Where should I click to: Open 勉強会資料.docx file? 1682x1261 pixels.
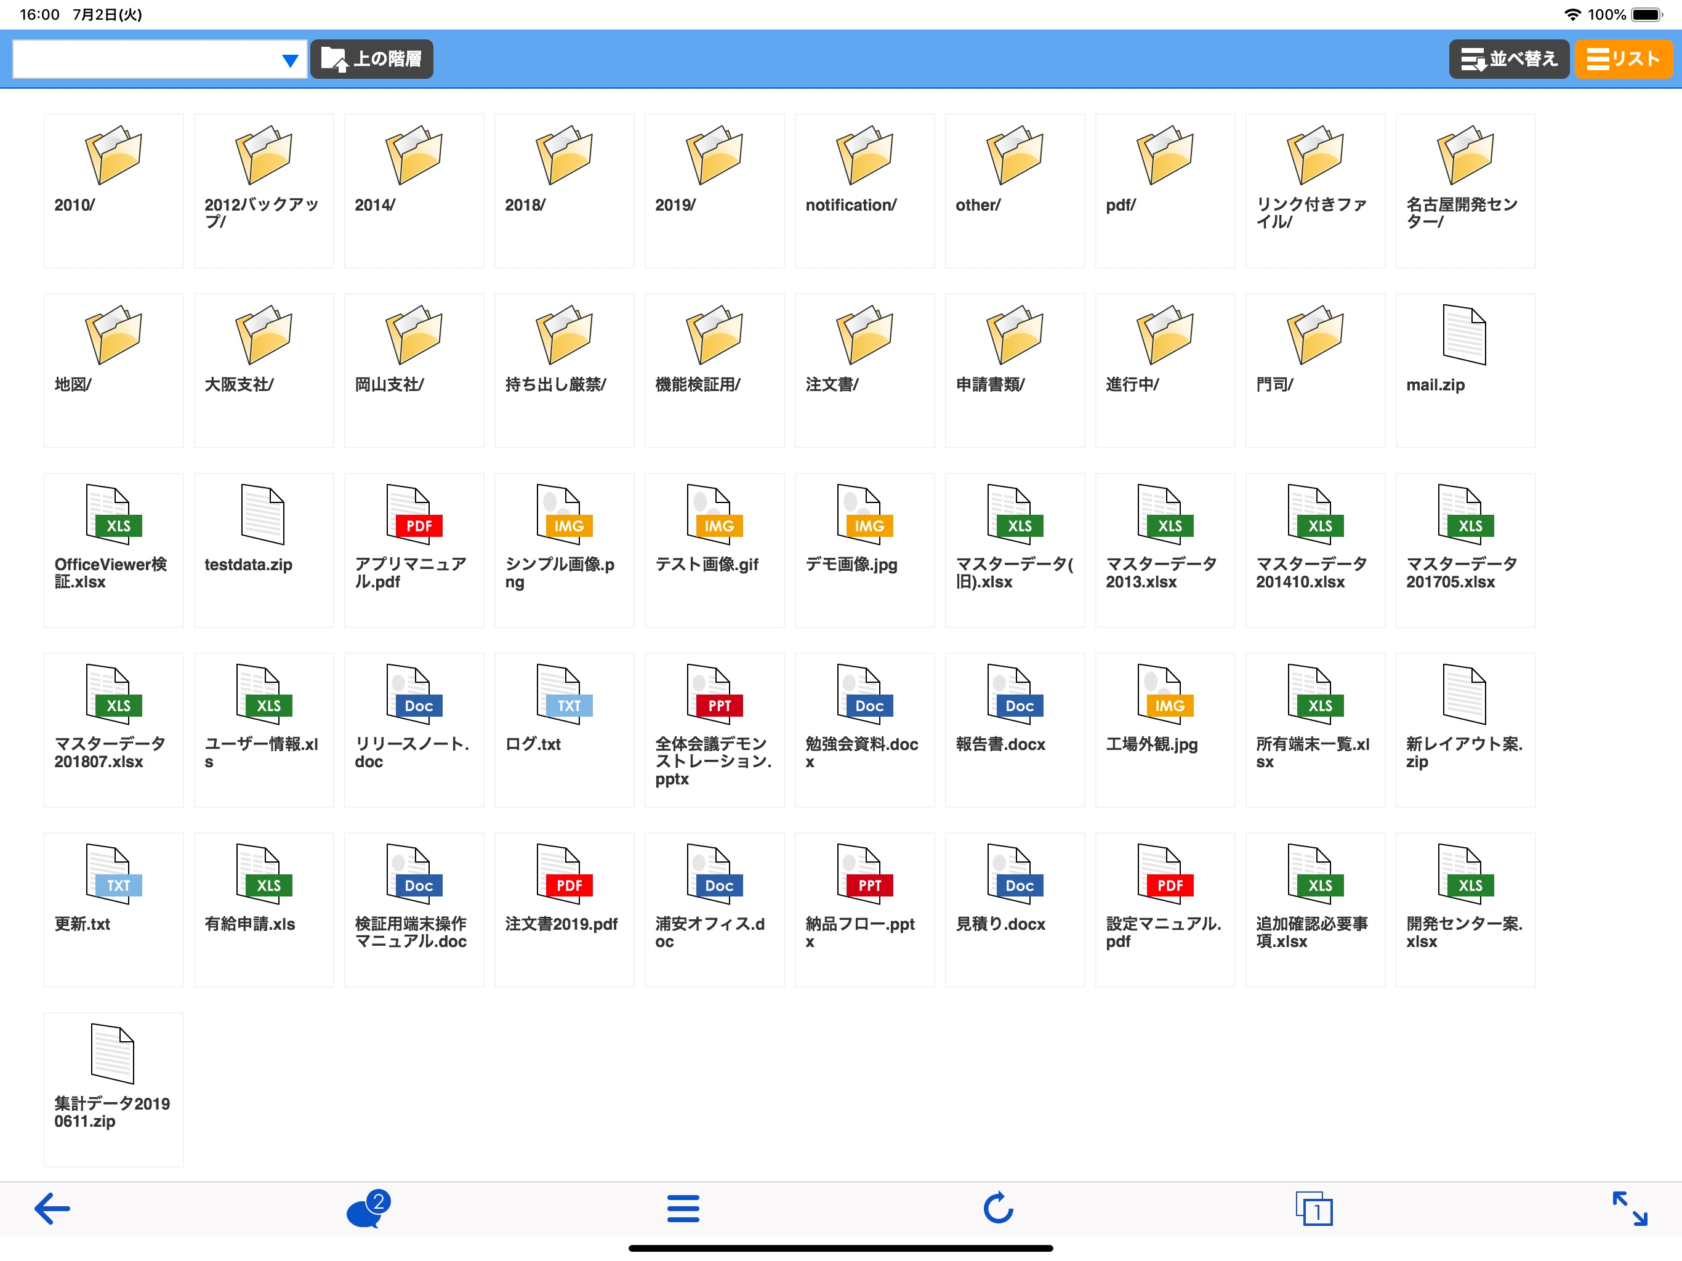(x=864, y=730)
